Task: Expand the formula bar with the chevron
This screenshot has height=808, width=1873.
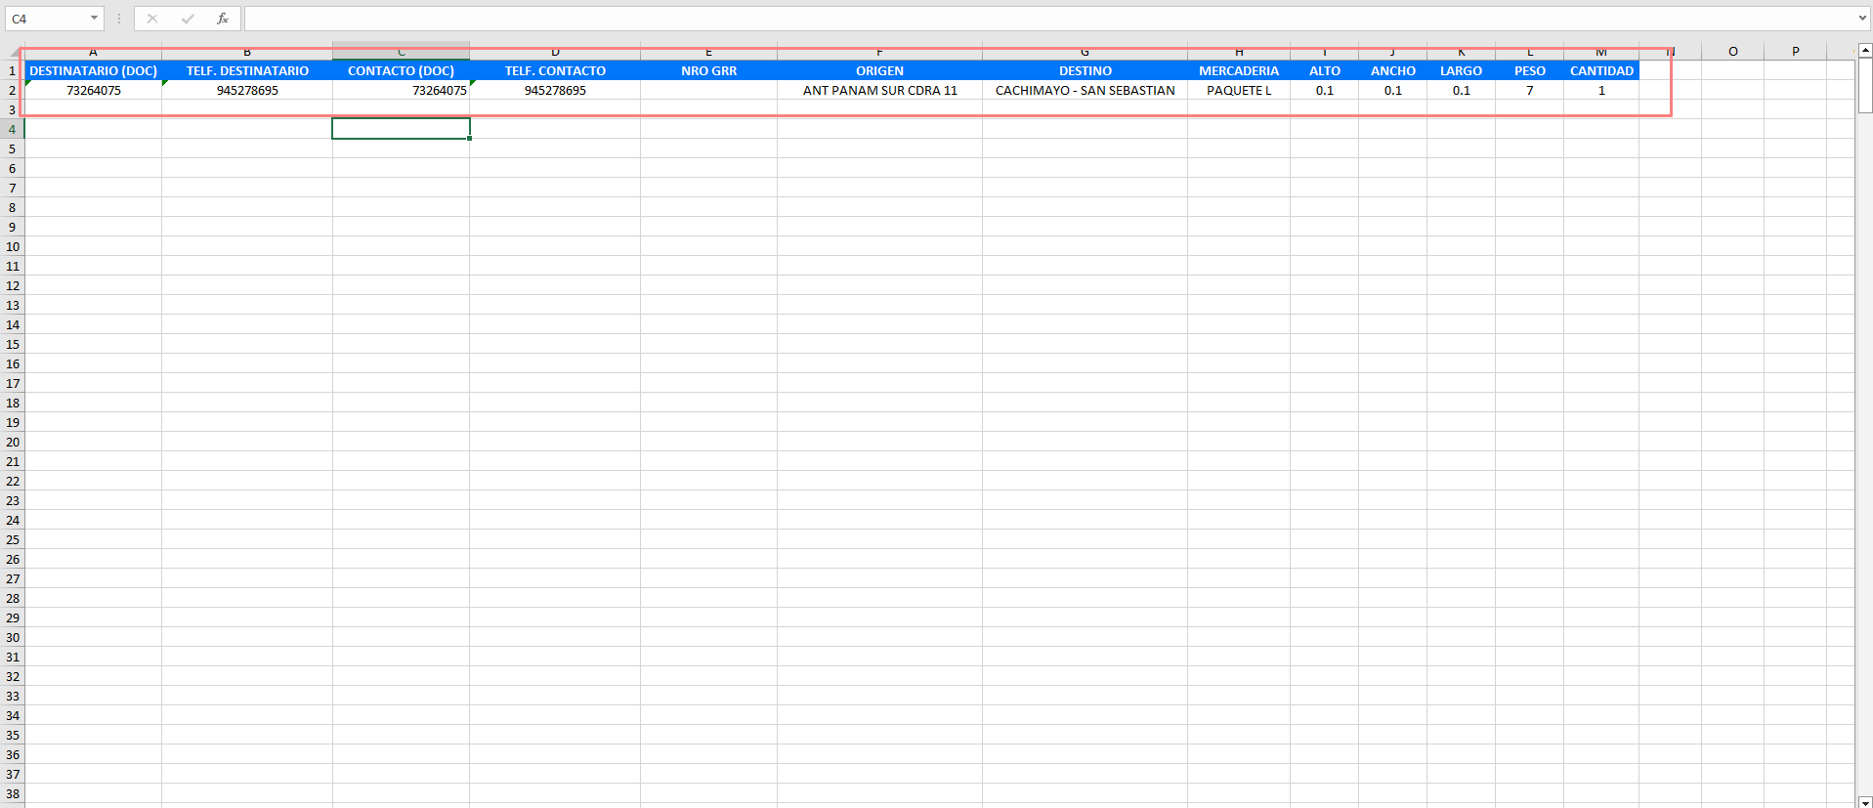Action: (1862, 19)
